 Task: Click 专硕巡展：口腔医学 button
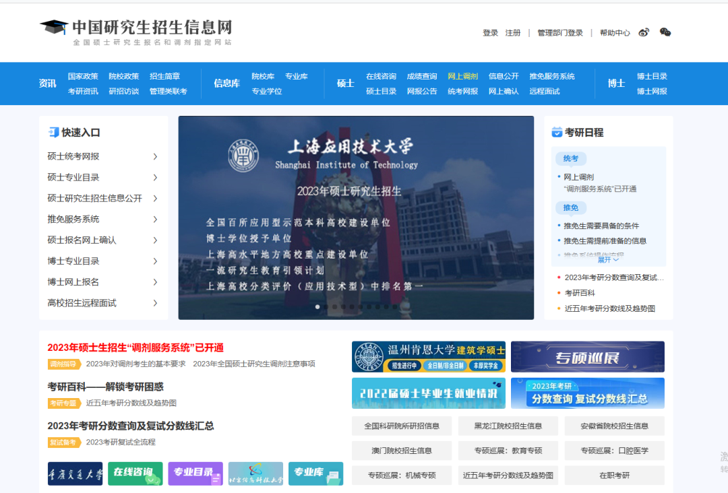point(614,451)
